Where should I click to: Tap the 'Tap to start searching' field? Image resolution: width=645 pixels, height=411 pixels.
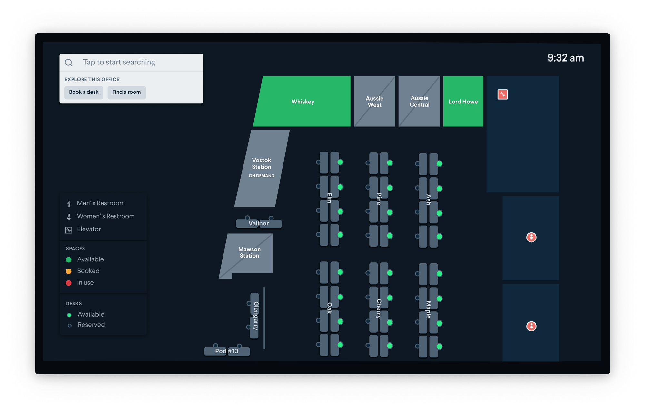(119, 62)
